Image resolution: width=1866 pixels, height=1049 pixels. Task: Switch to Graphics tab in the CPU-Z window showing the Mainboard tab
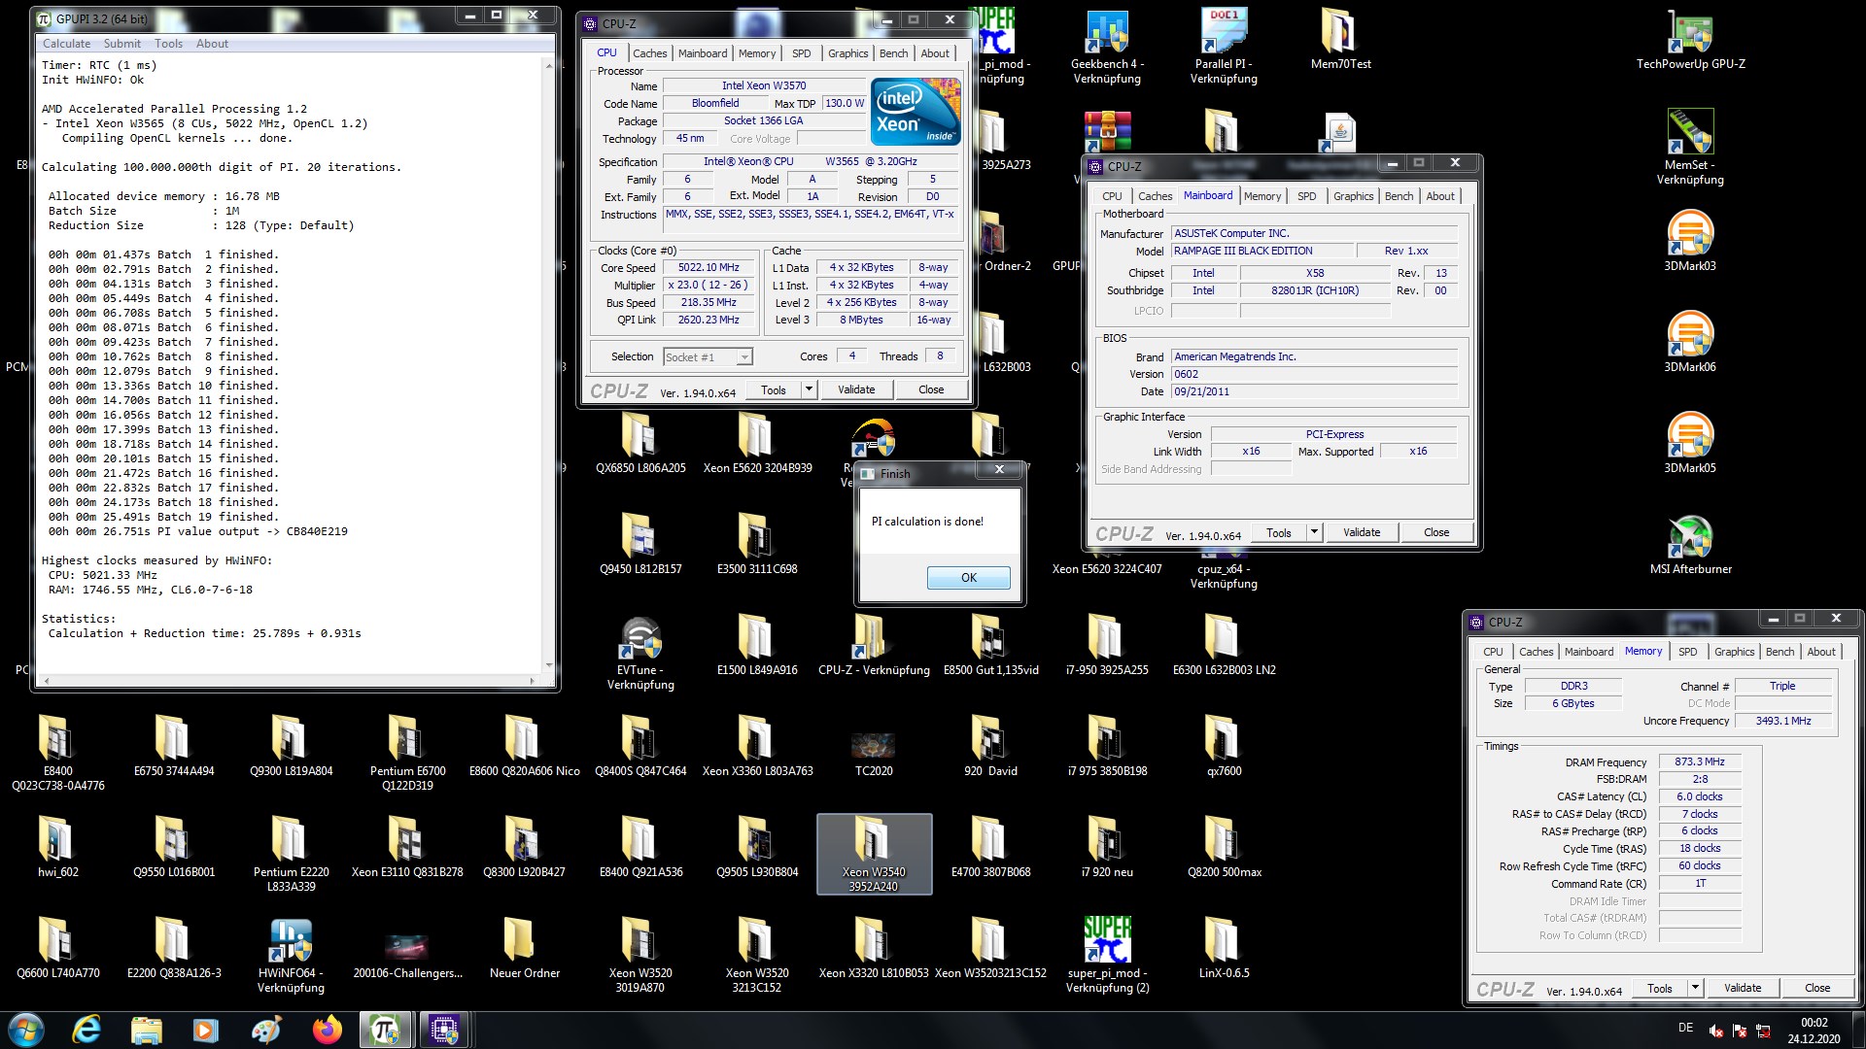coord(1353,196)
